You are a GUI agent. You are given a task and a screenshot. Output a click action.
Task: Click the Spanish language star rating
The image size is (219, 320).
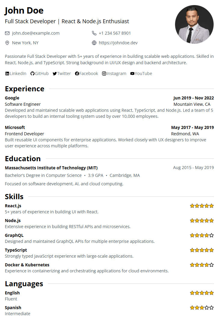[202, 308]
